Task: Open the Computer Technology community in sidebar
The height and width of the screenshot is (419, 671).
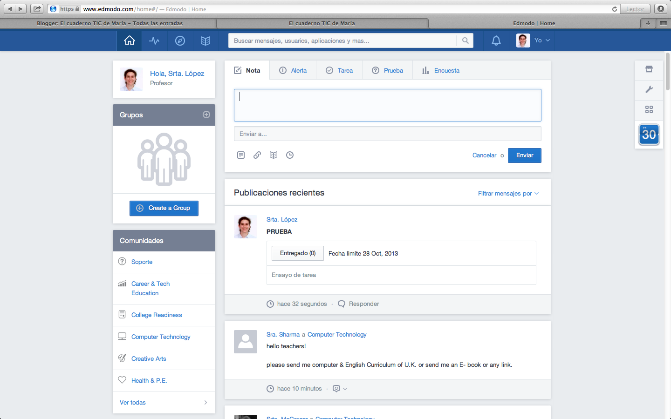Action: pos(161,337)
